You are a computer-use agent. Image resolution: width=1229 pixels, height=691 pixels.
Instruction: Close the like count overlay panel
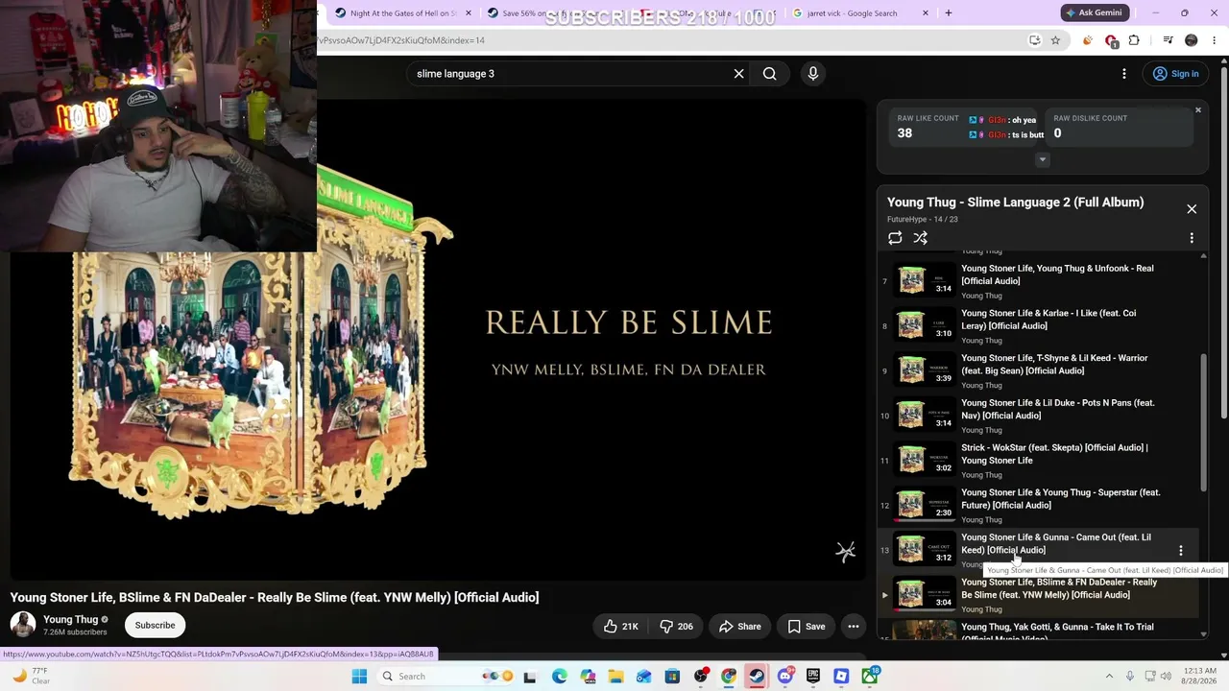1198,110
